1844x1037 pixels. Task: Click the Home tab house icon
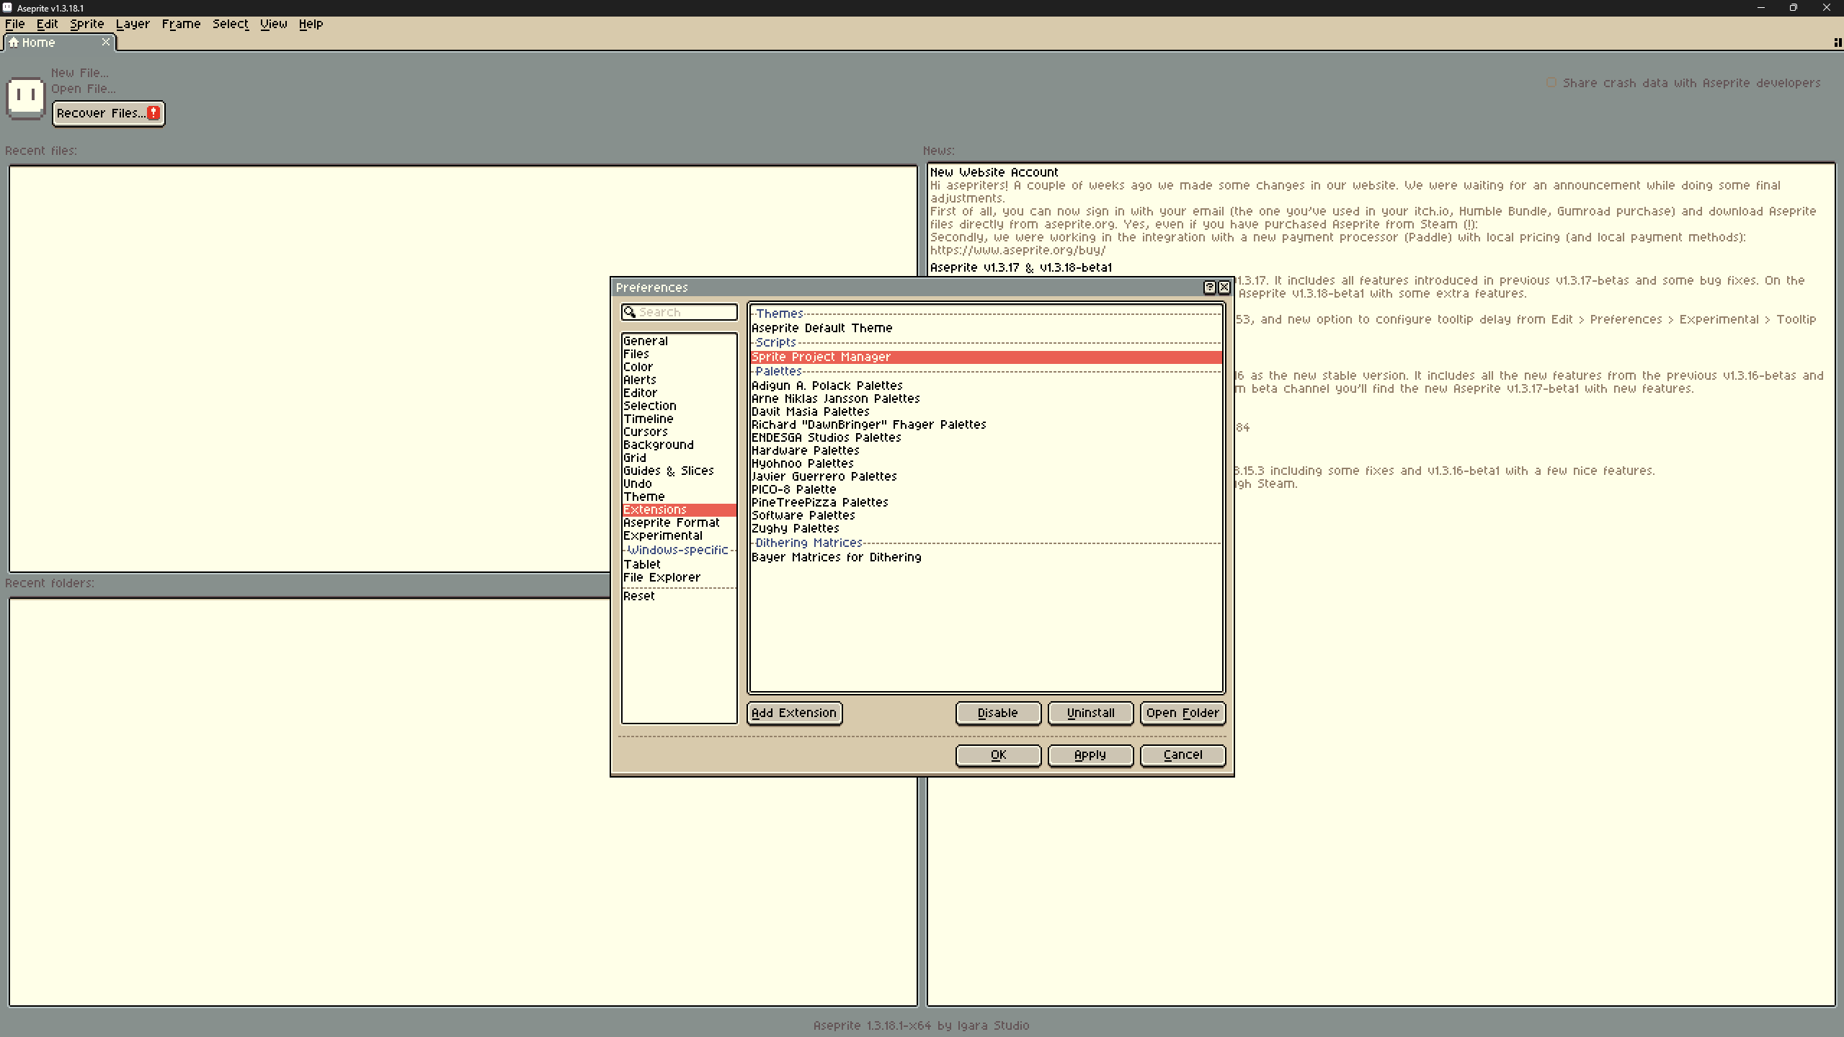click(x=13, y=42)
